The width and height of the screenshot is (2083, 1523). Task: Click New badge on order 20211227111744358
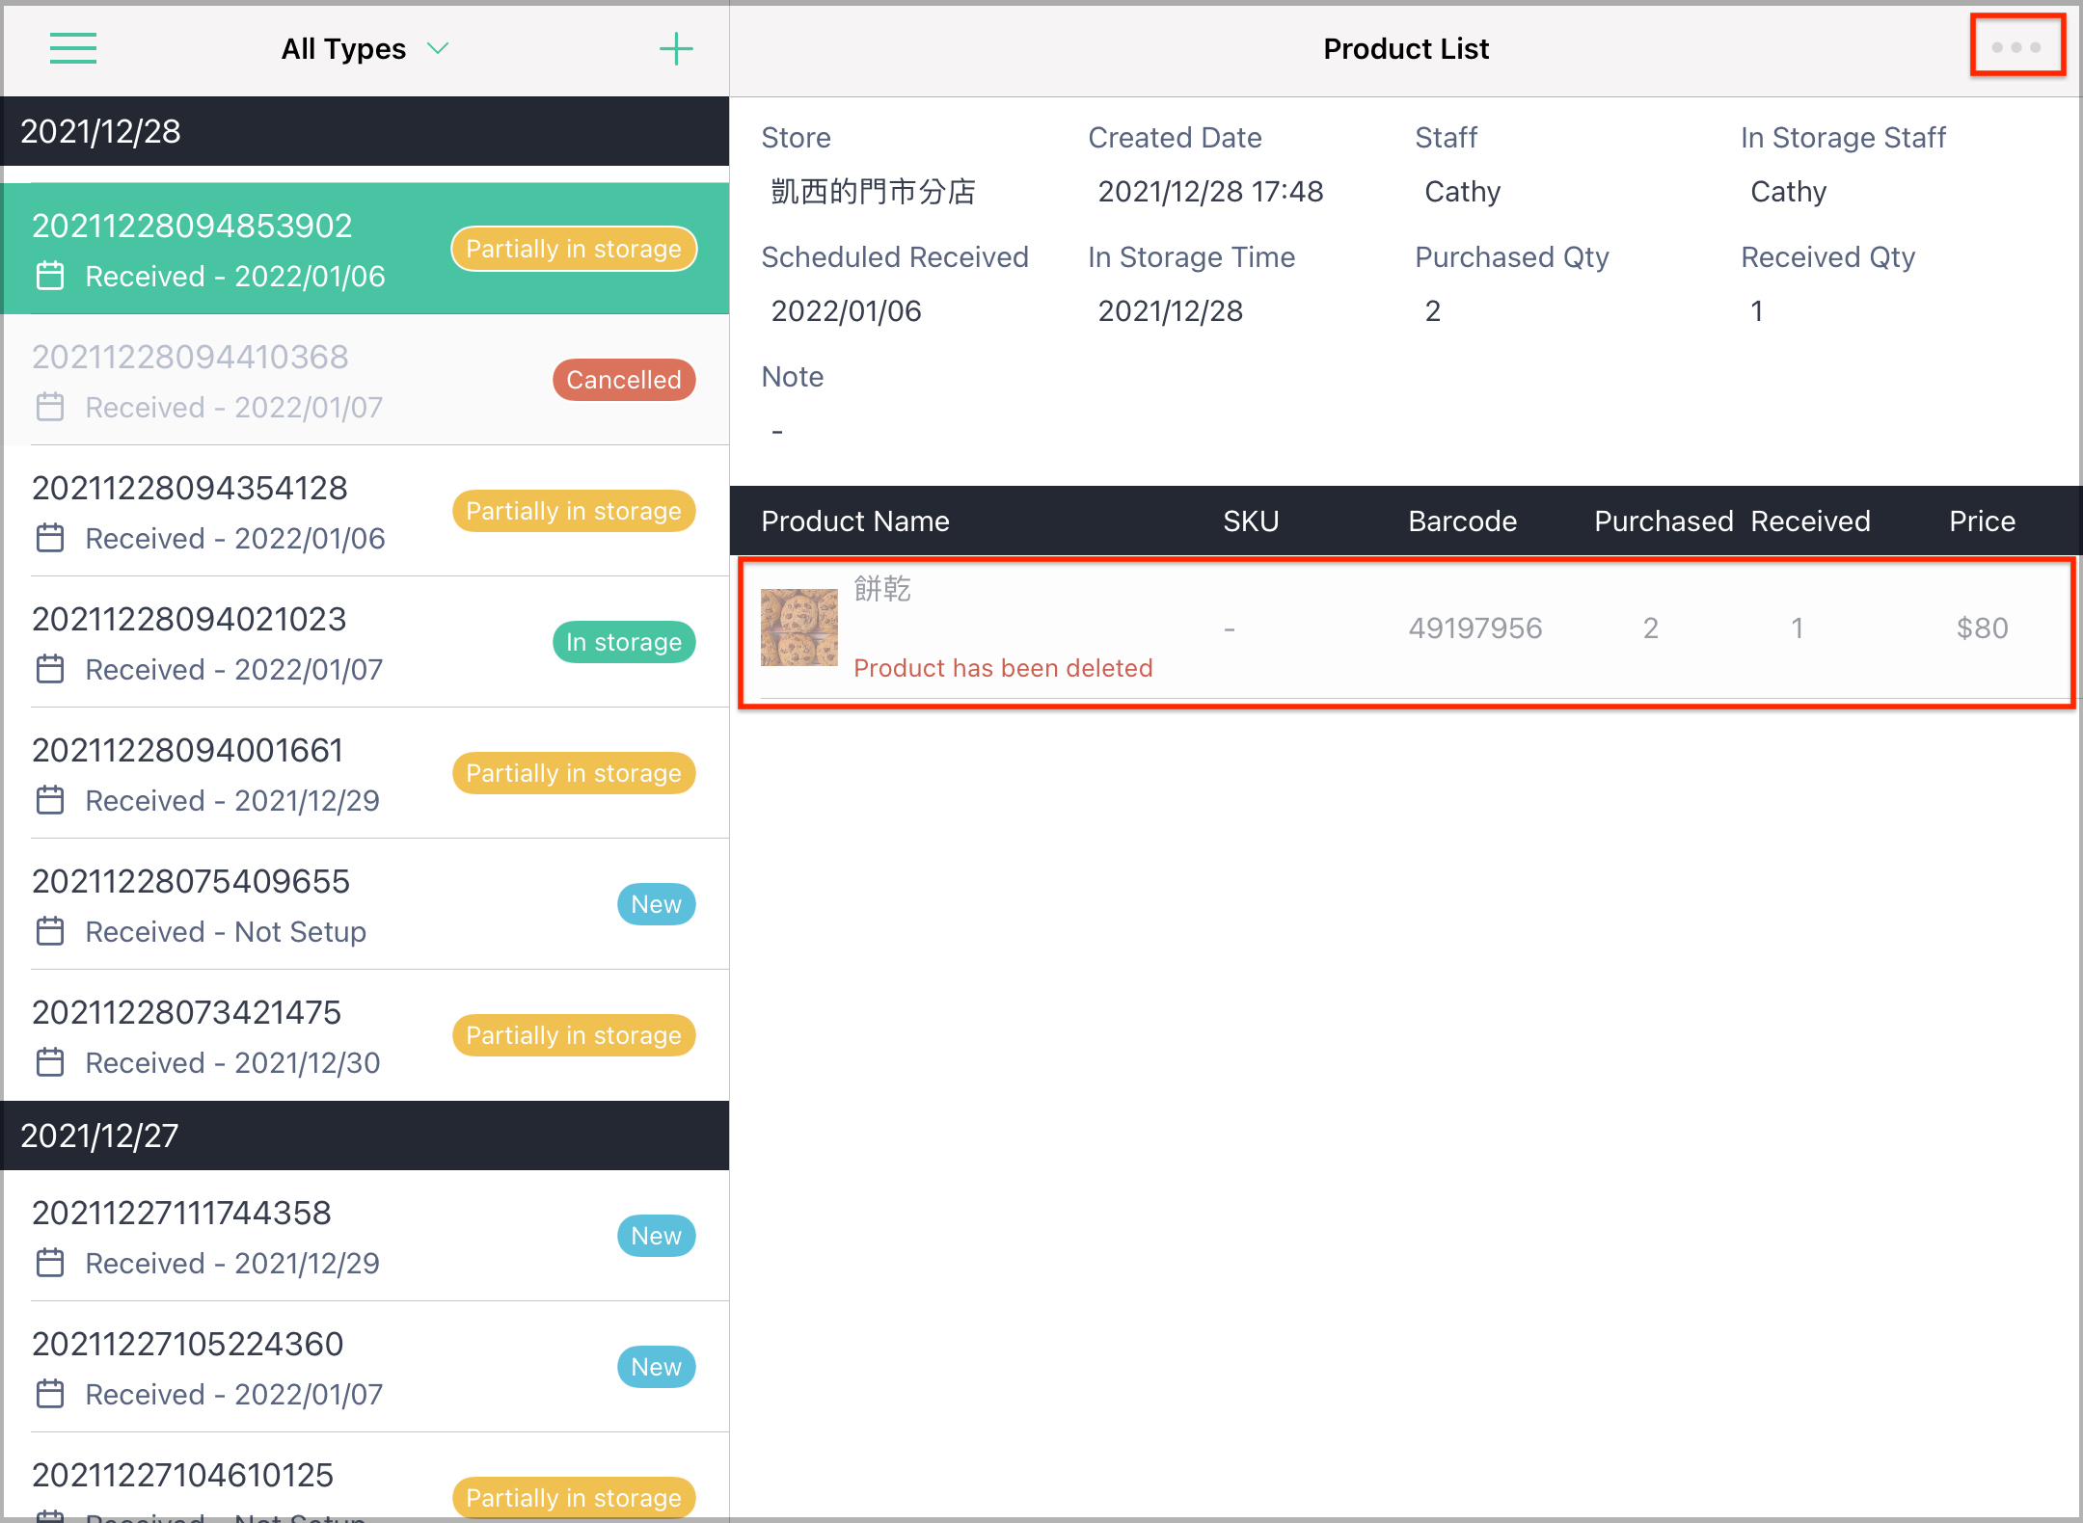pos(656,1236)
